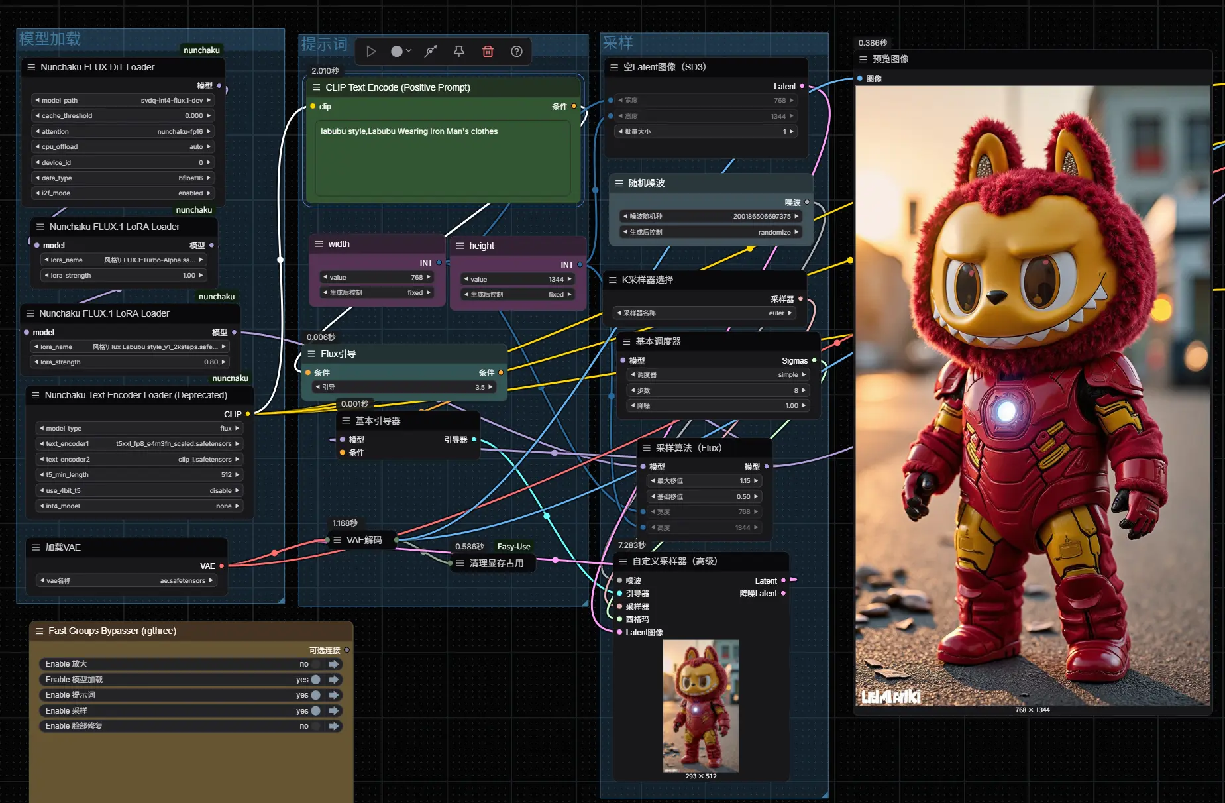Change cpu_offload auto selector
This screenshot has width=1225, height=803.
[123, 147]
